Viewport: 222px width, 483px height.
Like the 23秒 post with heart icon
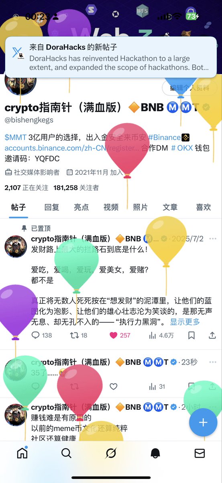[114, 386]
